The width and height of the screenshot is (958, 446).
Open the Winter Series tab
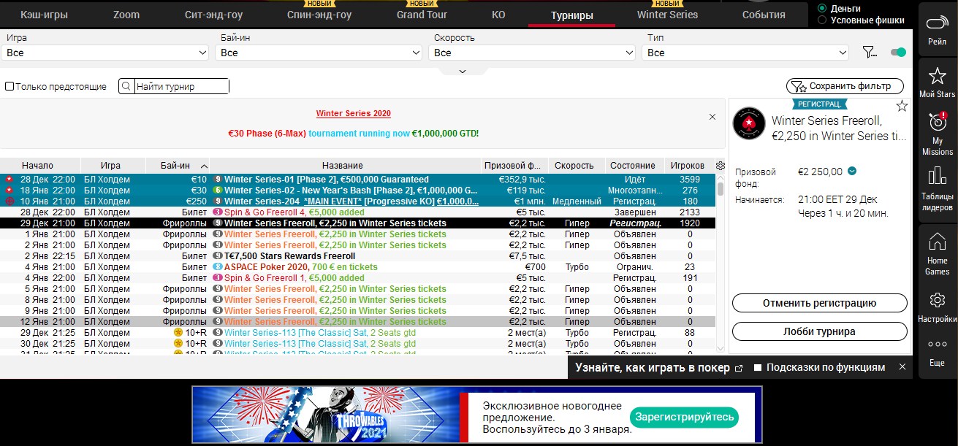click(x=667, y=15)
